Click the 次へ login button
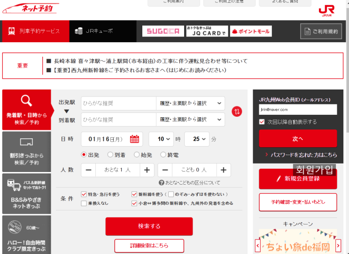This screenshot has width=349, height=254. (298, 139)
